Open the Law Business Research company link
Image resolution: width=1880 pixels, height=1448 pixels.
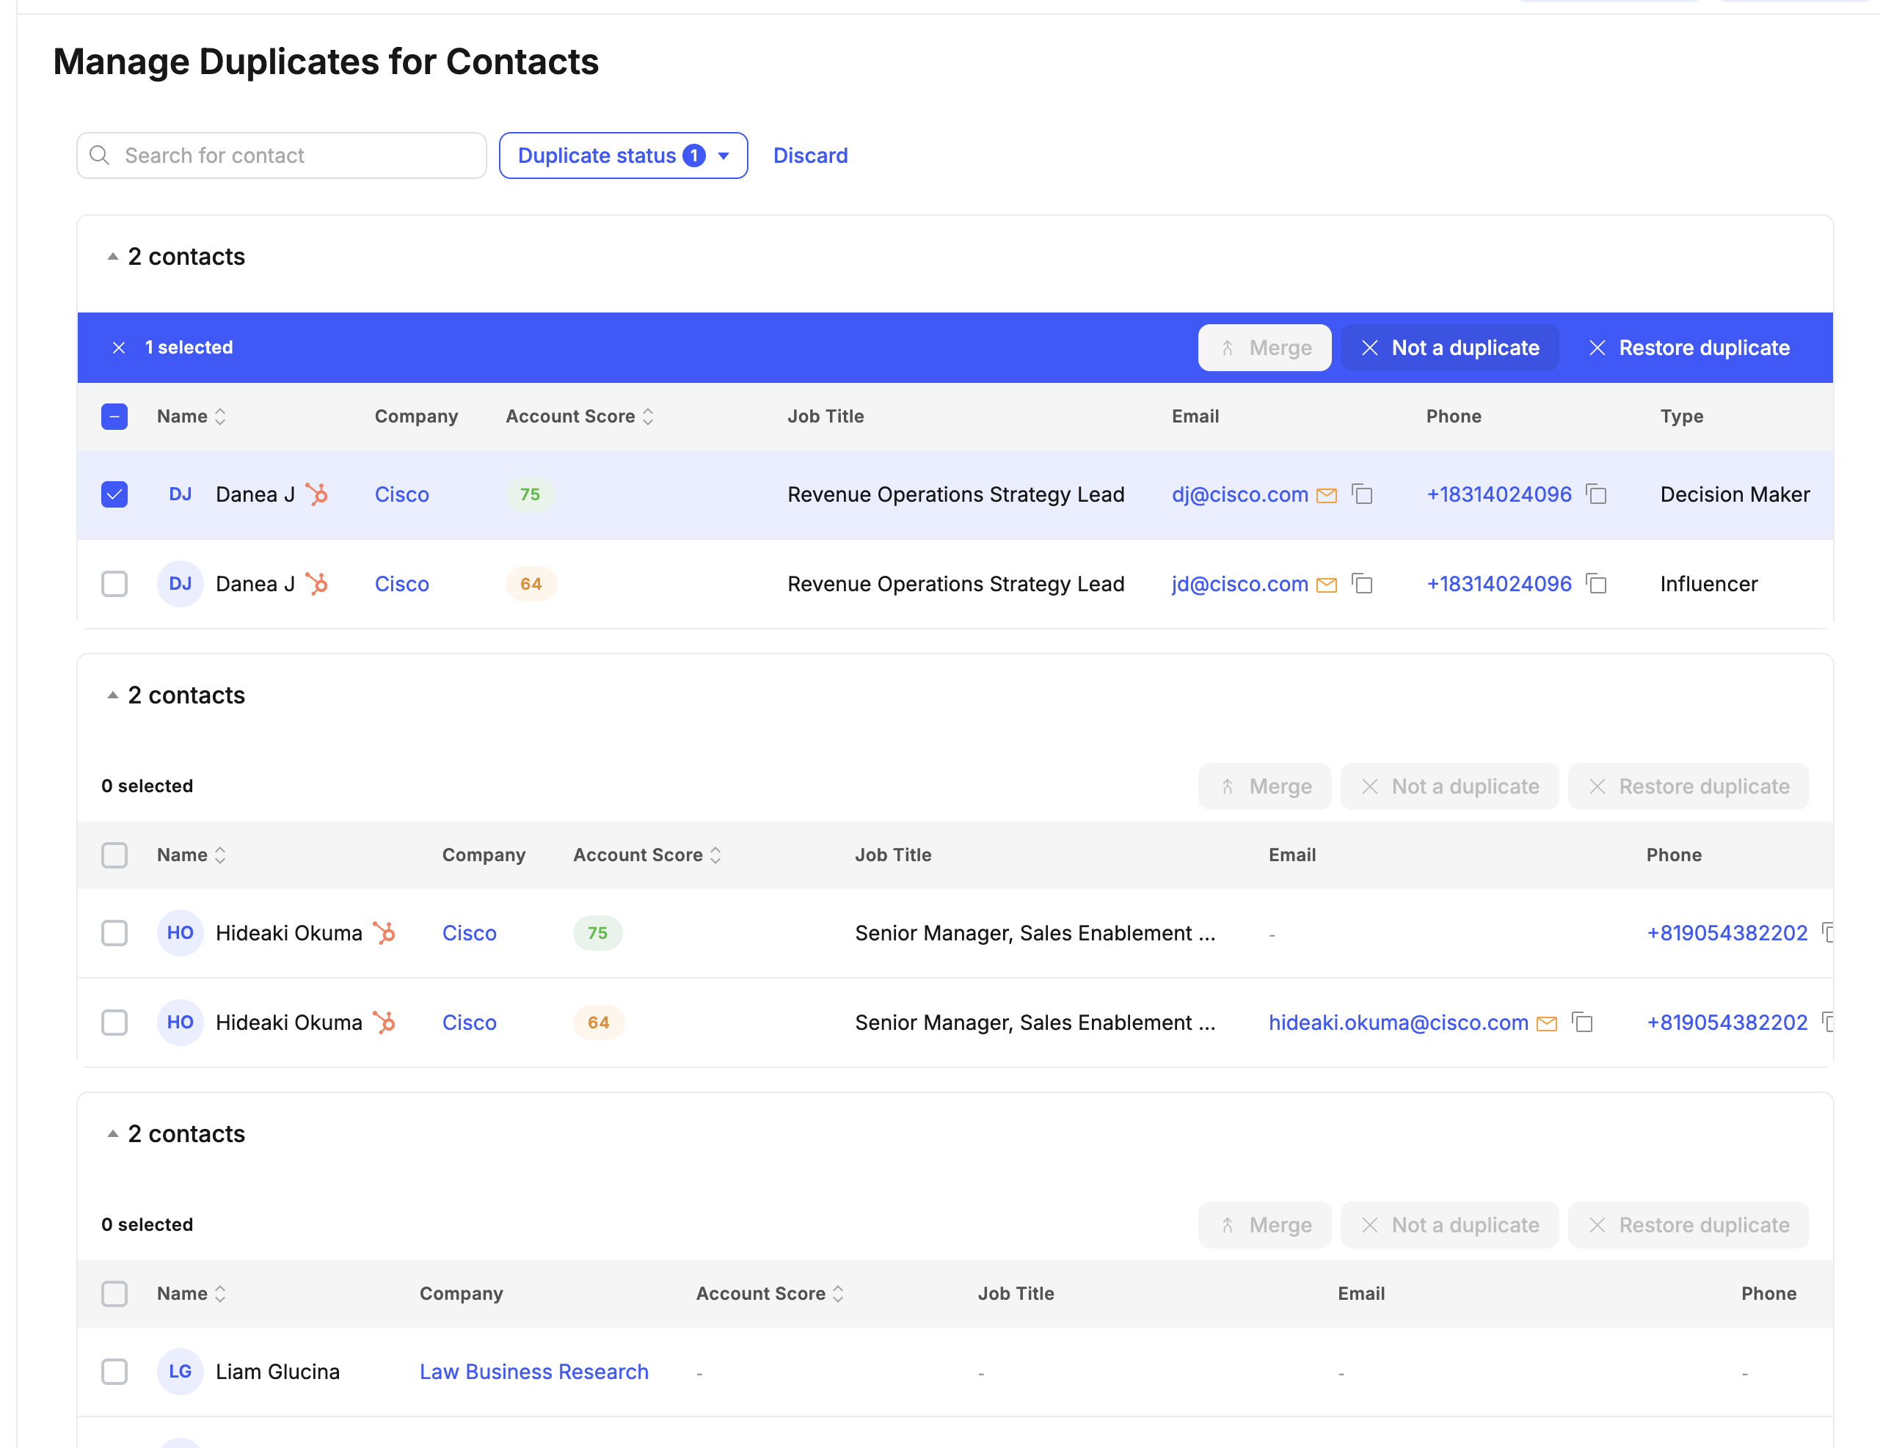pos(533,1372)
